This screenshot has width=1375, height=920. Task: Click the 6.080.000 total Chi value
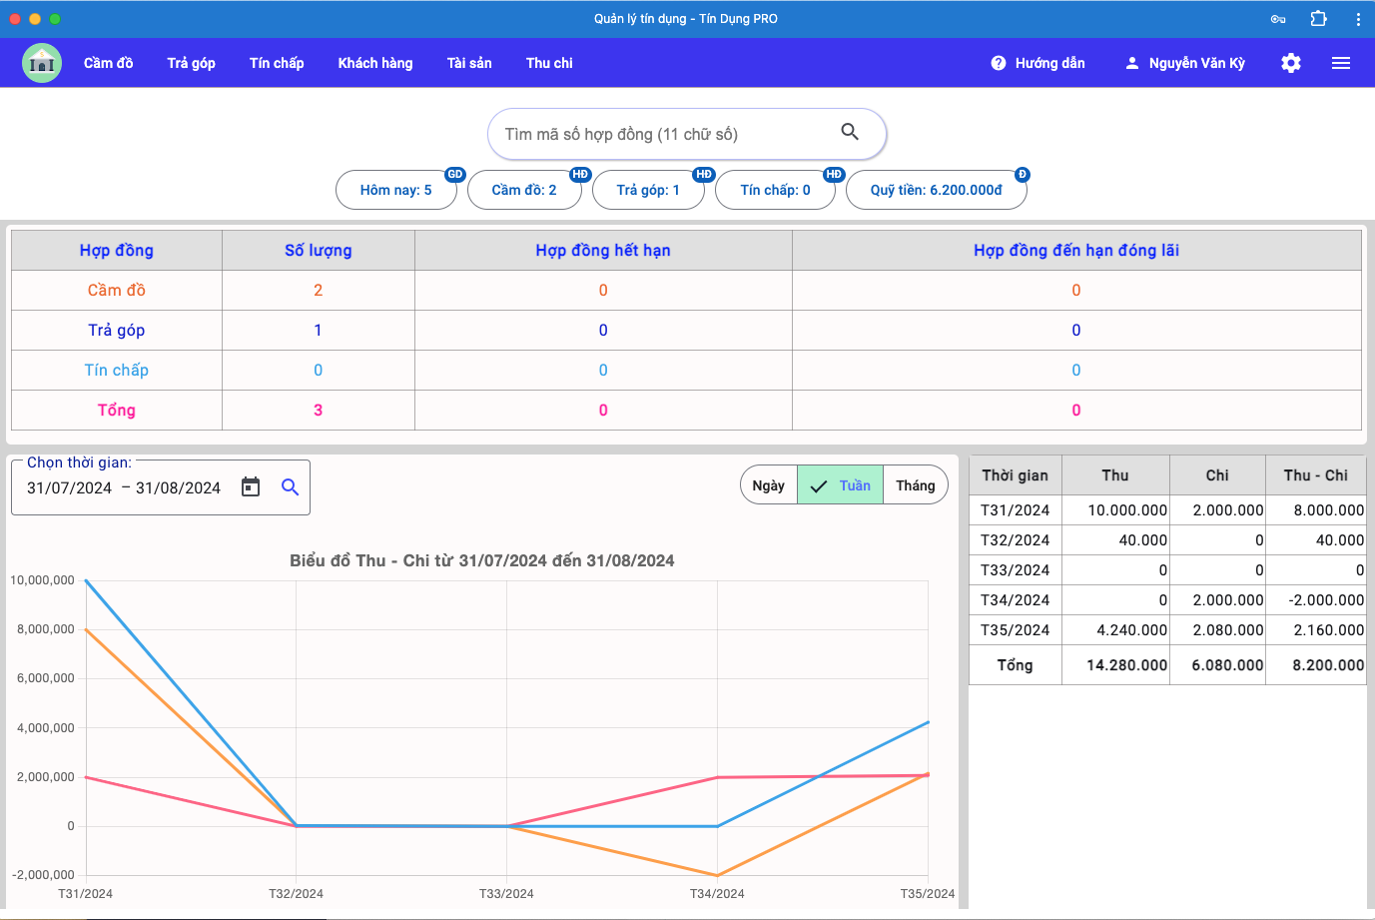(1227, 664)
